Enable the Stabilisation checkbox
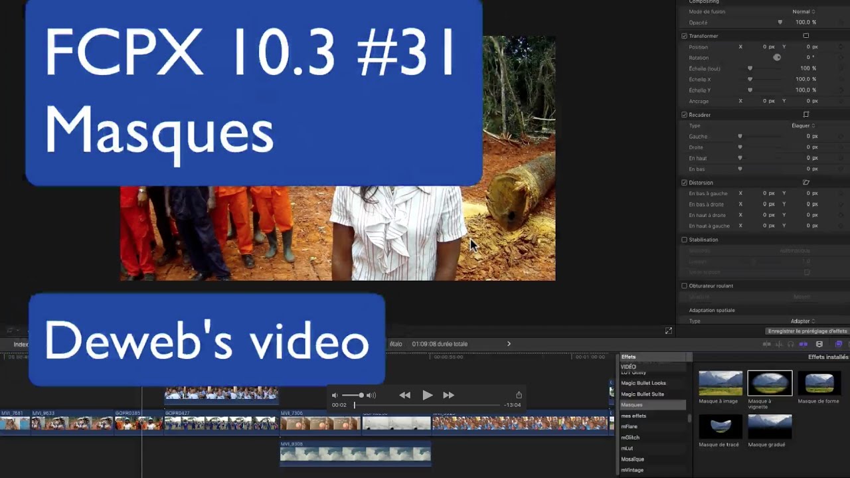The width and height of the screenshot is (850, 478). (684, 240)
